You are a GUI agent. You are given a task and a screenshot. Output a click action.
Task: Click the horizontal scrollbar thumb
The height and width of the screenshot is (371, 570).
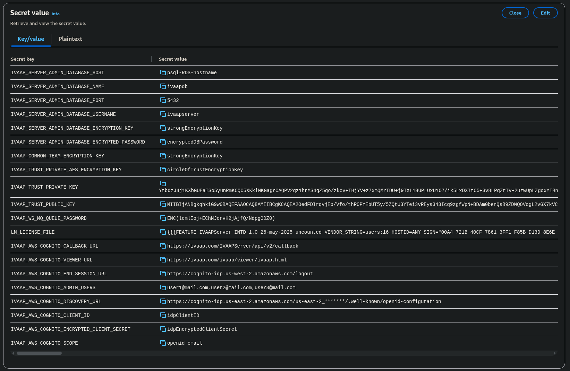point(39,353)
